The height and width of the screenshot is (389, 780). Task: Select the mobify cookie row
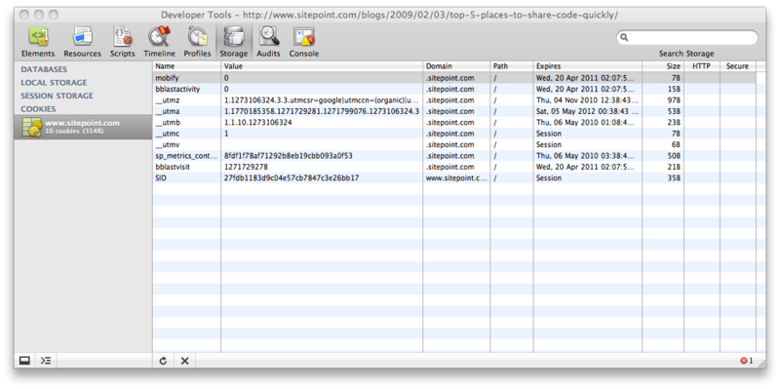pos(454,78)
